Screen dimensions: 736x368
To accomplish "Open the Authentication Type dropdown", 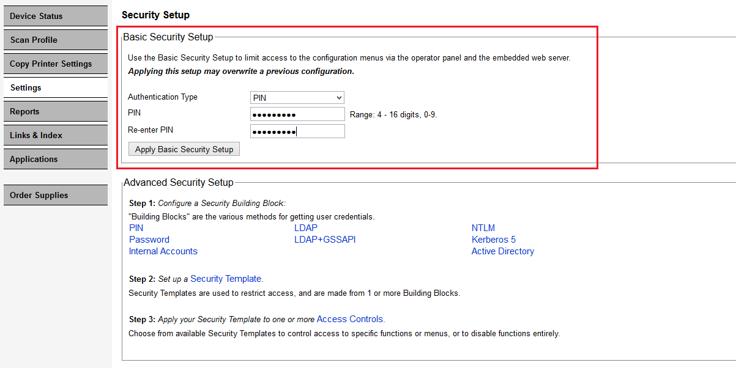I will tap(297, 97).
